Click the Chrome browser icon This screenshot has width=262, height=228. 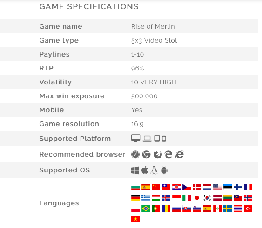[146, 154]
